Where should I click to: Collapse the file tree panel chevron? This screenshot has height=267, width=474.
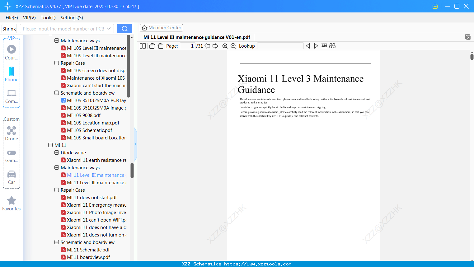135,144
